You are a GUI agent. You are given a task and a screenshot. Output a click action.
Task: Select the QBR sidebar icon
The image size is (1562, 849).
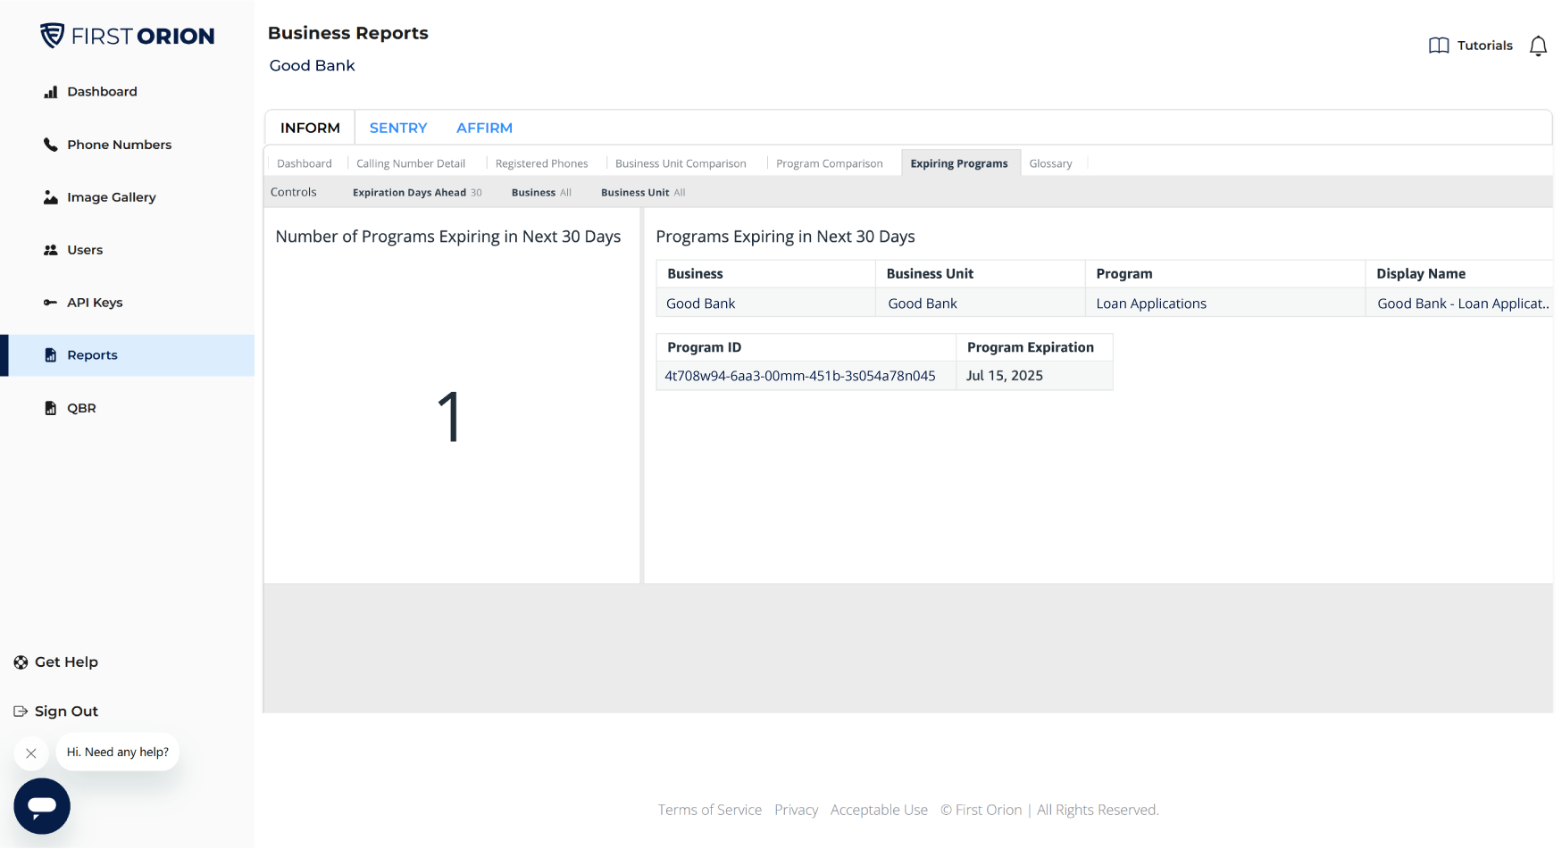pyautogui.click(x=49, y=408)
